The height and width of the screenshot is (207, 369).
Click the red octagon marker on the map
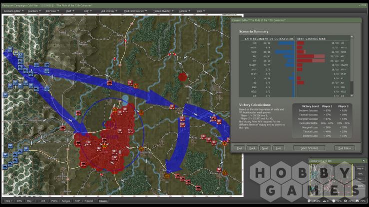182,77
